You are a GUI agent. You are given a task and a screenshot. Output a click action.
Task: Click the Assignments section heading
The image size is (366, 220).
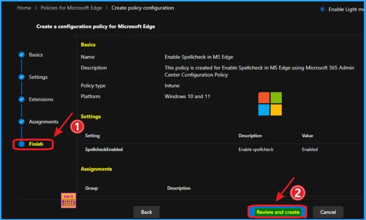[97, 169]
